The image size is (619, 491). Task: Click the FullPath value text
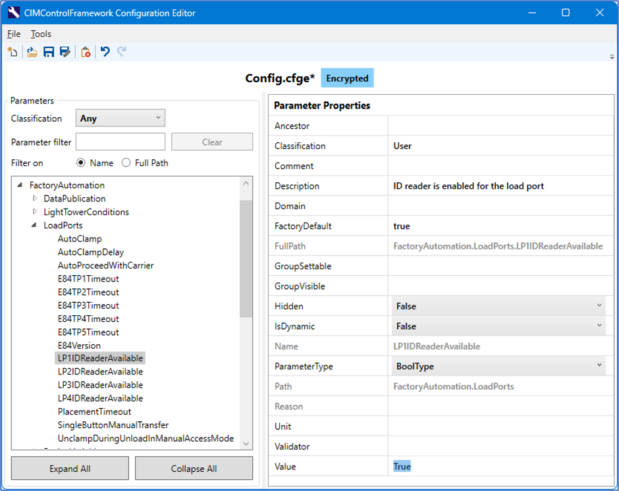tap(498, 246)
